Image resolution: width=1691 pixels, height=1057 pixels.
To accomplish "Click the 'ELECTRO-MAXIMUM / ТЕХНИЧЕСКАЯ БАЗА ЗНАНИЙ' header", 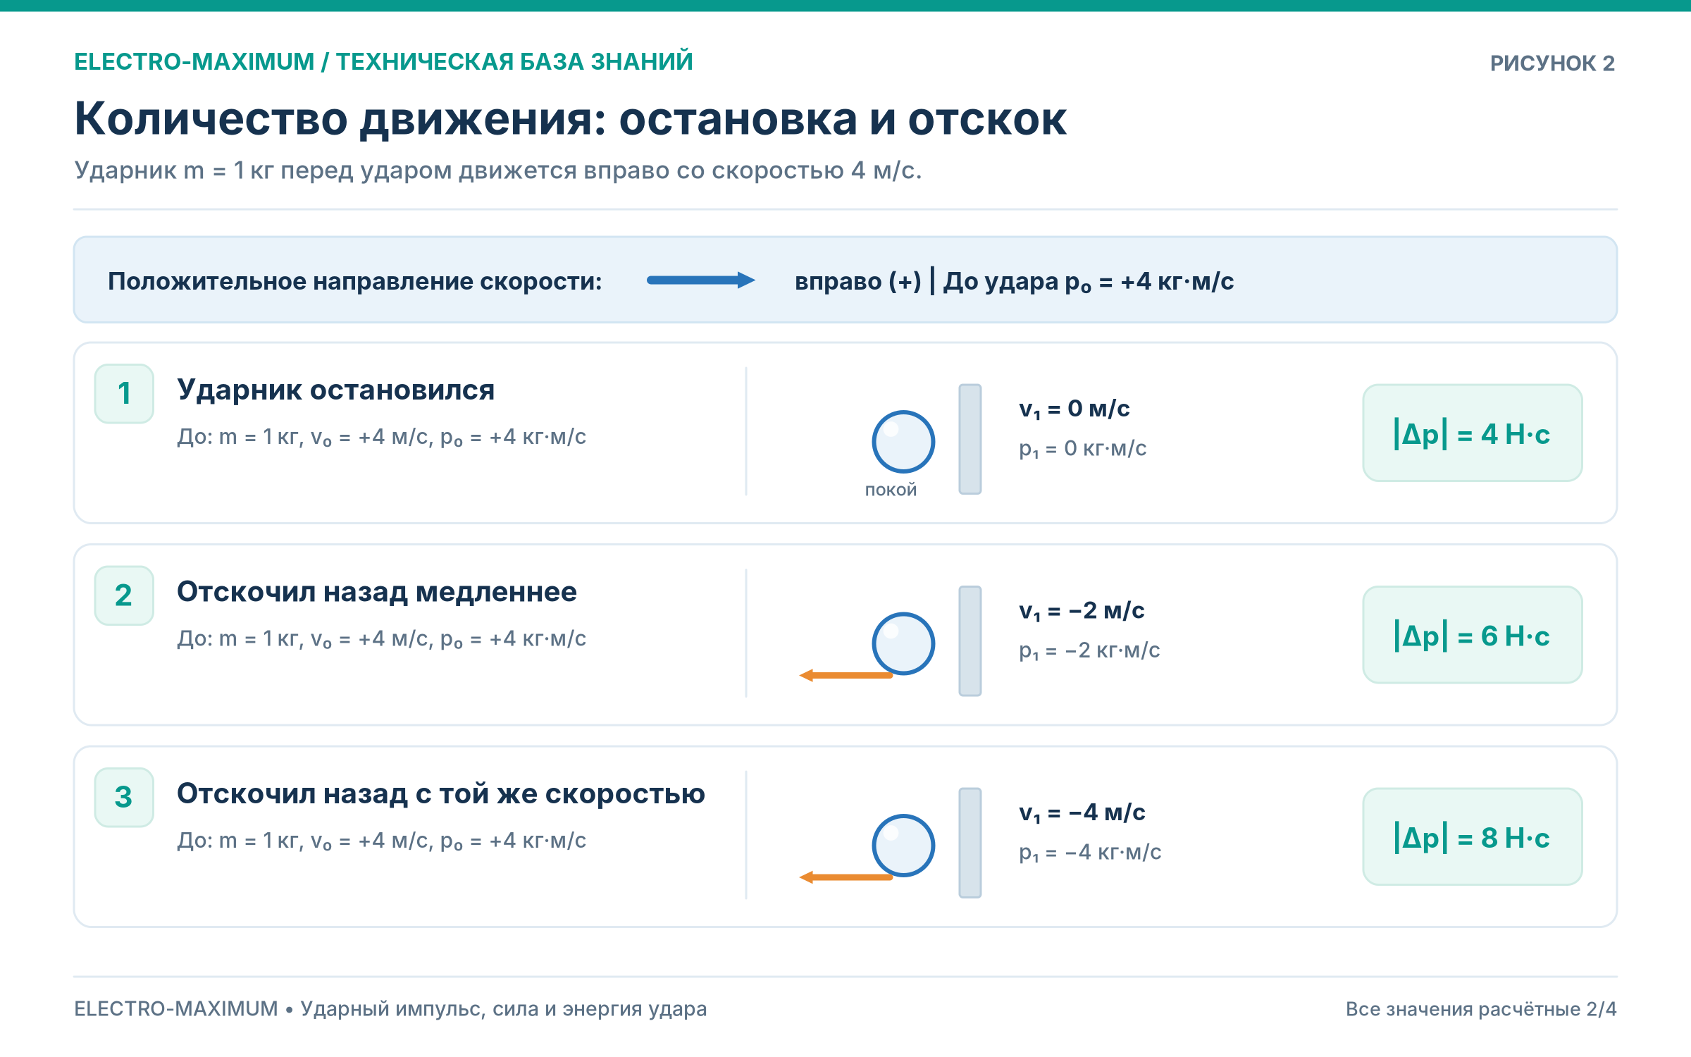I will pyautogui.click(x=383, y=62).
